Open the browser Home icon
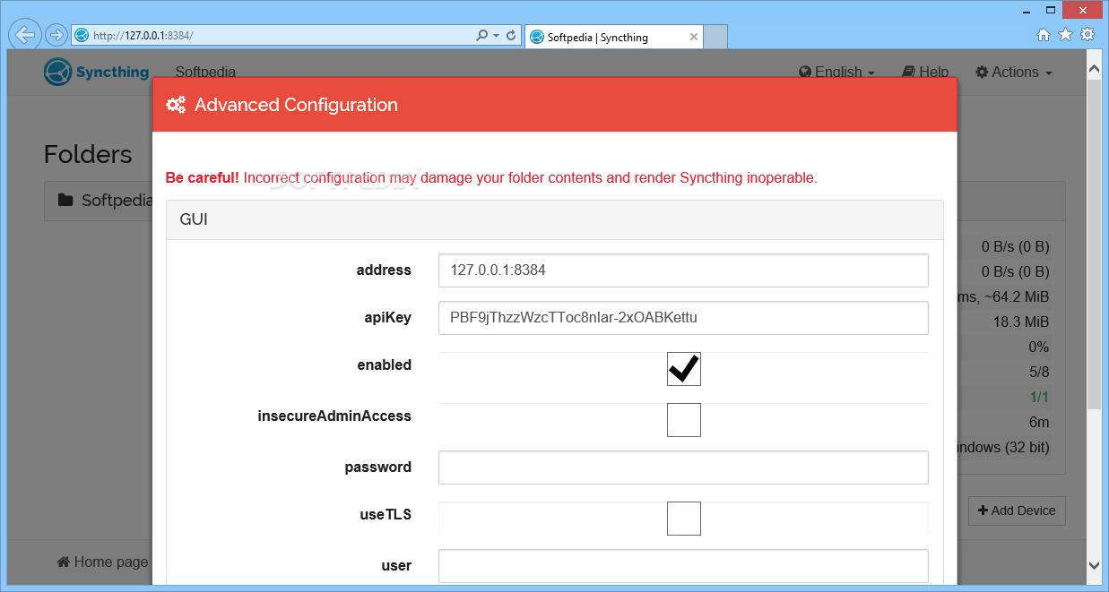 tap(1043, 35)
